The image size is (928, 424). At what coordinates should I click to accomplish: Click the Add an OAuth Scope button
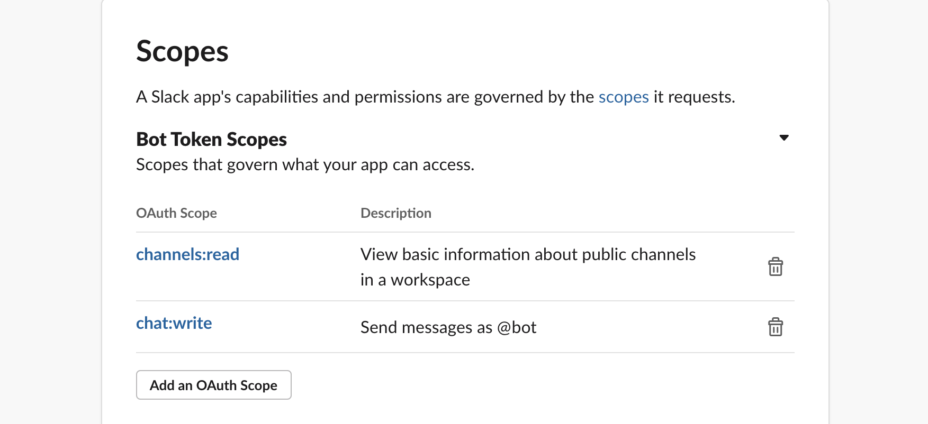click(213, 385)
